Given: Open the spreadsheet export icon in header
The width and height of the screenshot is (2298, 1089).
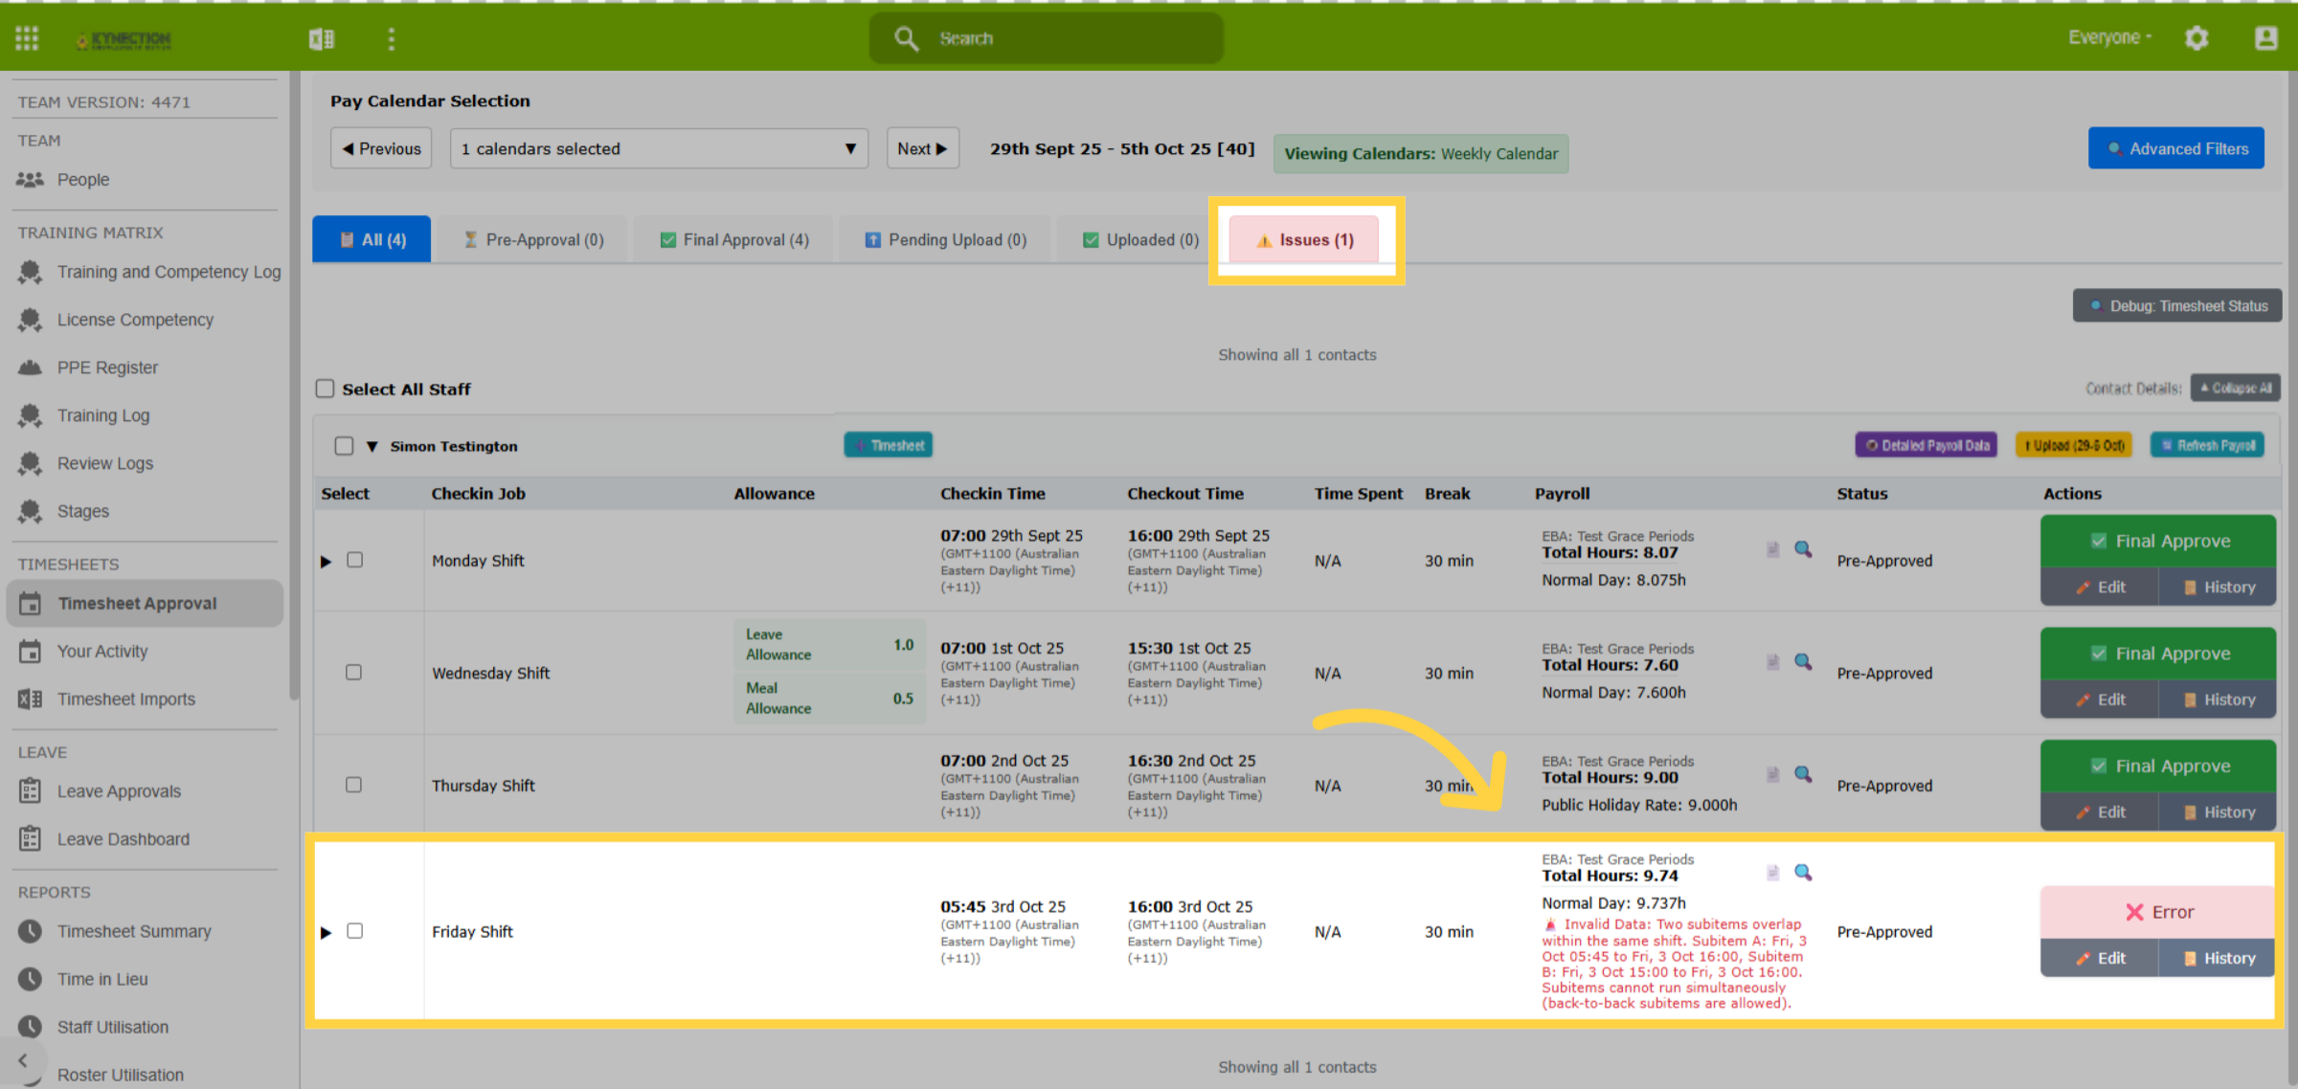Looking at the screenshot, I should (322, 38).
